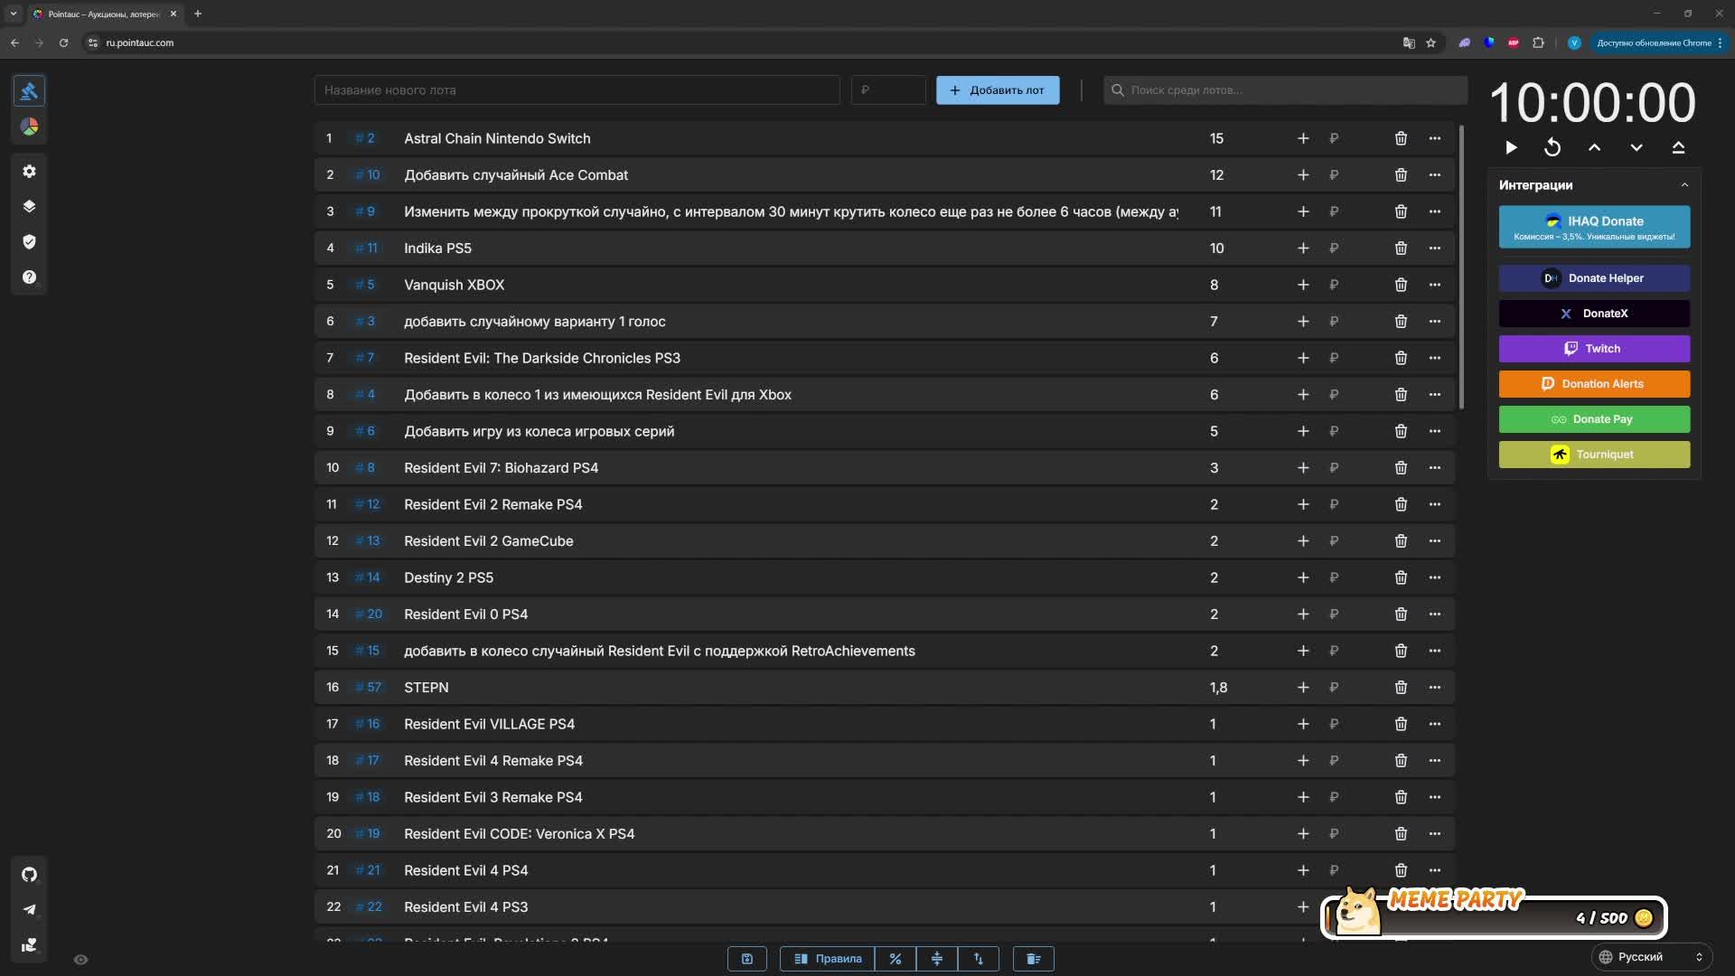Reset the timer using the restart icon
Screen dimensions: 1735x976
1552,147
